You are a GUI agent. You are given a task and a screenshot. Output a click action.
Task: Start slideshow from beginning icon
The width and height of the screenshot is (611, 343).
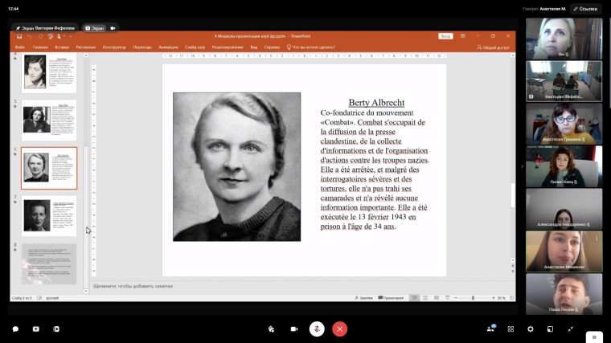(51, 36)
